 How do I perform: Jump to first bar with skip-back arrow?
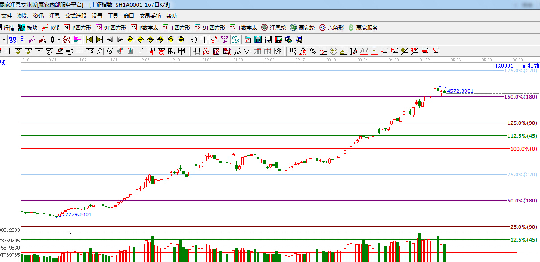coord(89,40)
